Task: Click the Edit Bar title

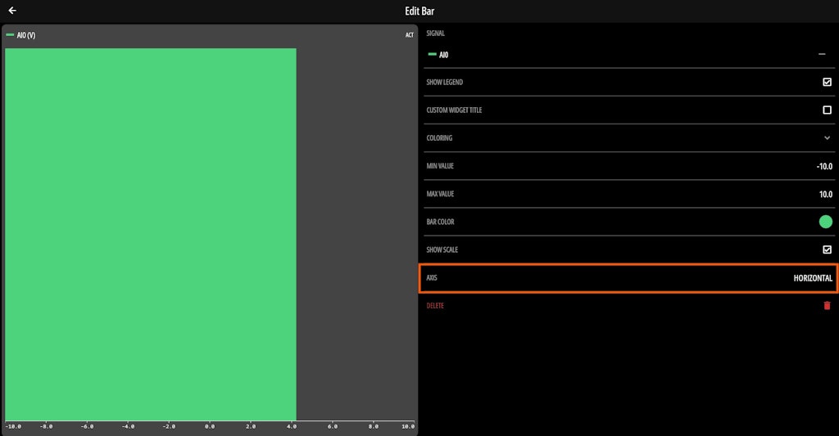Action: point(419,11)
